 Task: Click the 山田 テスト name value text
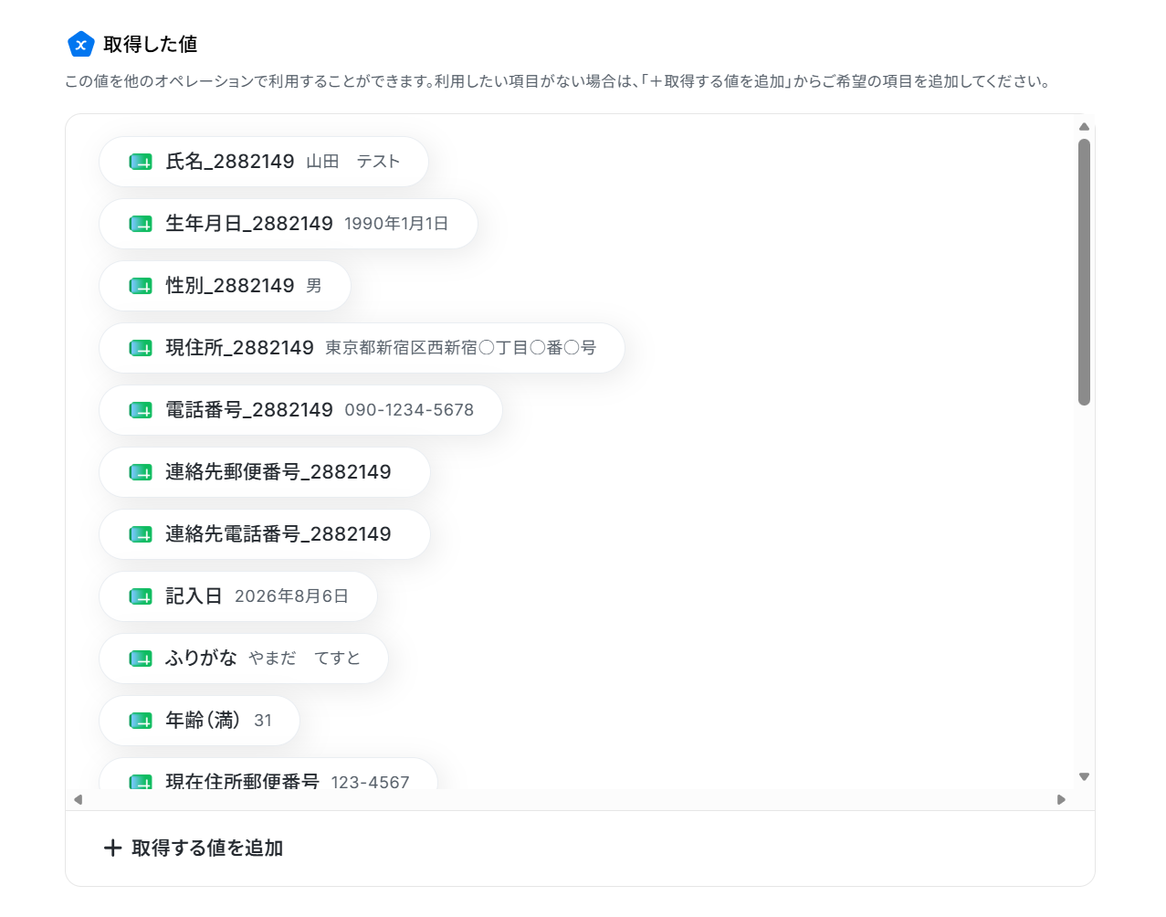coord(353,162)
